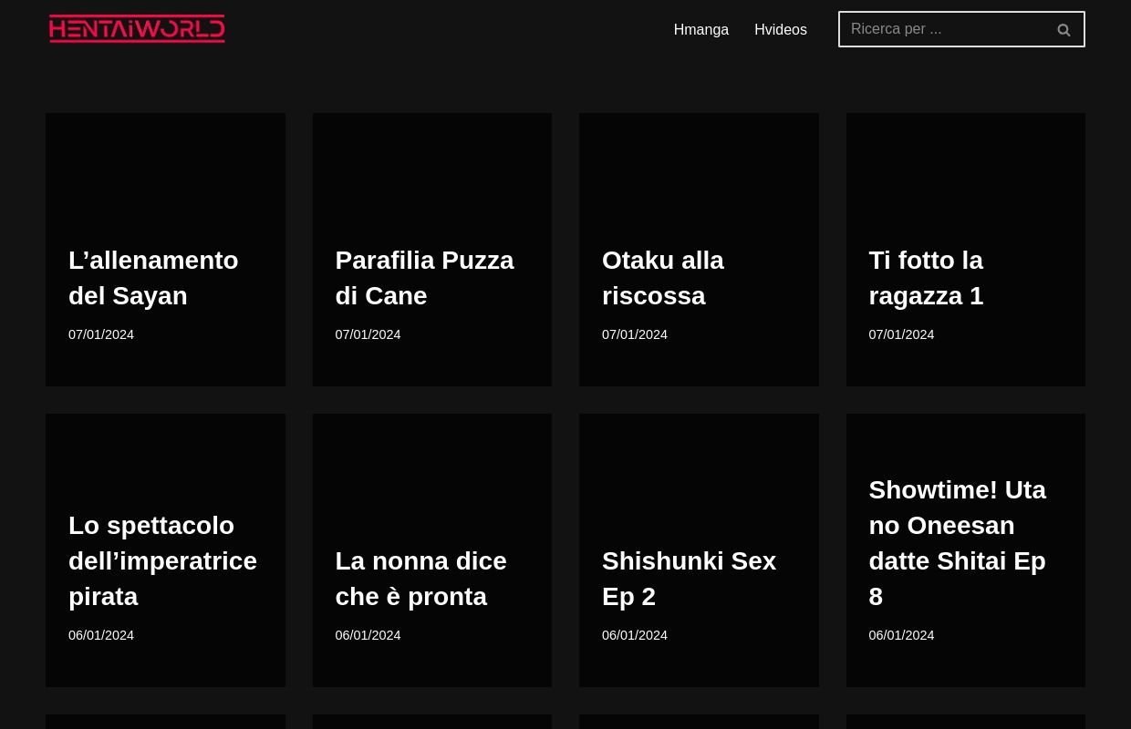
Task: Open "Lo spettacolo dell'imperatrice pirata" post
Action: point(162,561)
